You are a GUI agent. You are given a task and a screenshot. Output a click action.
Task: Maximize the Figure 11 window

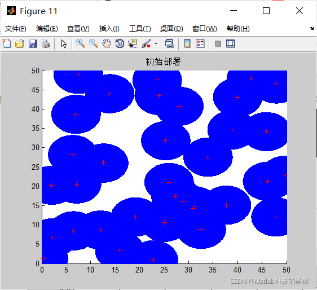click(x=266, y=11)
